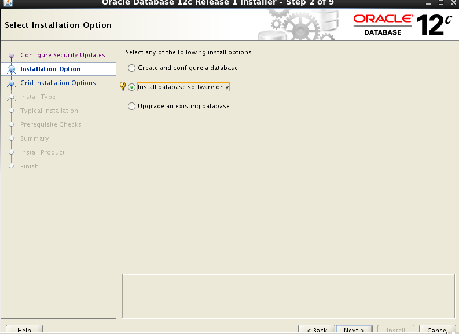Open Configure Security Updates step link

(63, 55)
